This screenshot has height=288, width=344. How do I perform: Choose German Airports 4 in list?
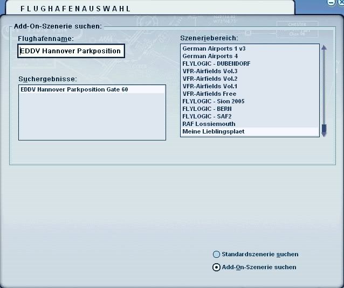point(210,56)
